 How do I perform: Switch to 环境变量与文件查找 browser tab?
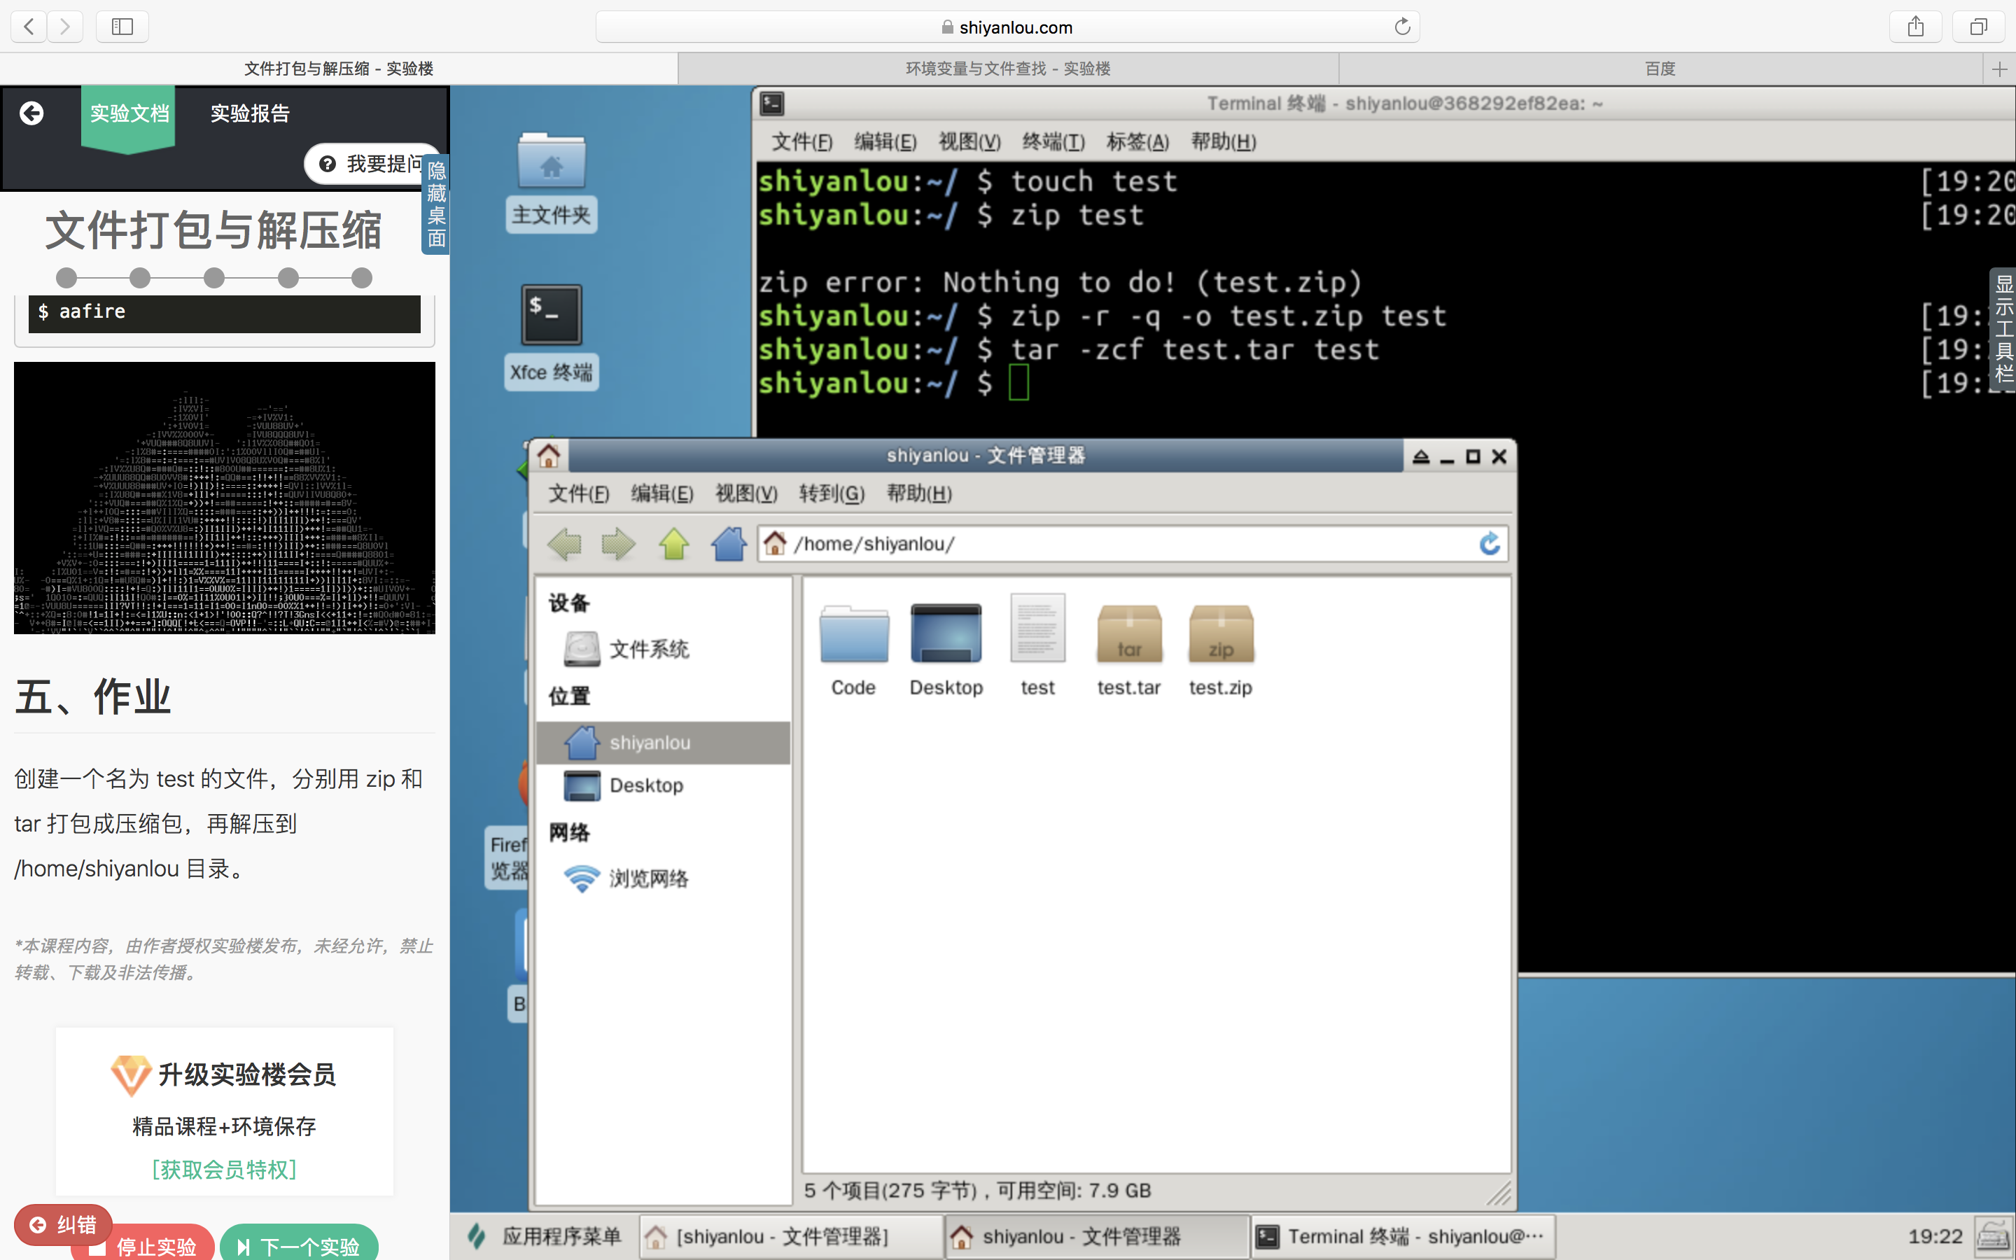(1008, 69)
